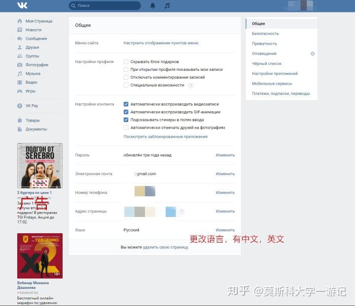Open Безопасность settings tab

coord(282,33)
